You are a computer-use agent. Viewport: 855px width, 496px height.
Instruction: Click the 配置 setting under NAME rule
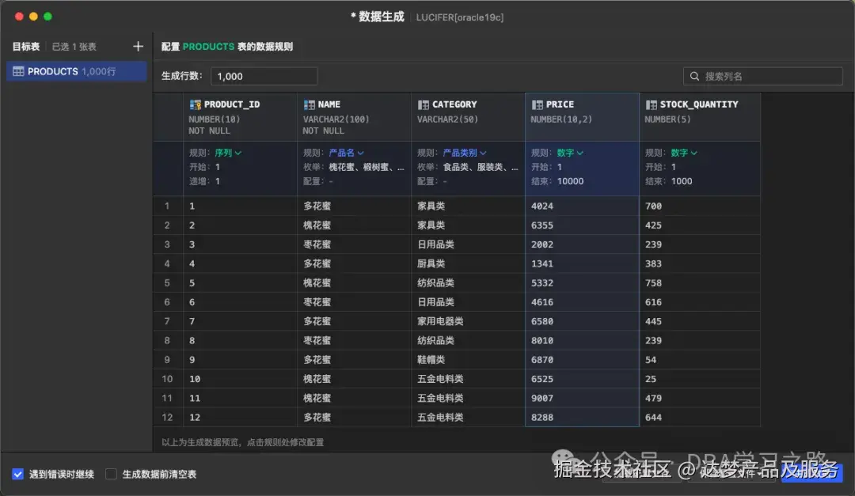click(313, 180)
